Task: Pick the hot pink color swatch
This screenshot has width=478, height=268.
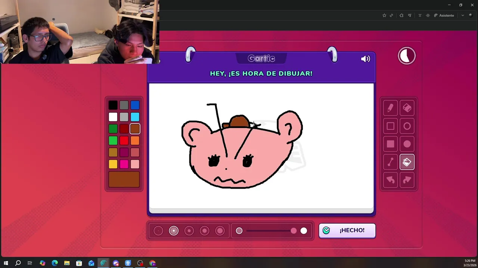Action: click(x=124, y=164)
